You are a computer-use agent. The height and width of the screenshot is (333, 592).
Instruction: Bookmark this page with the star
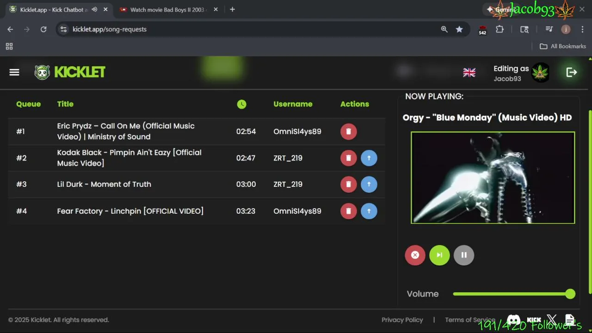pyautogui.click(x=459, y=29)
